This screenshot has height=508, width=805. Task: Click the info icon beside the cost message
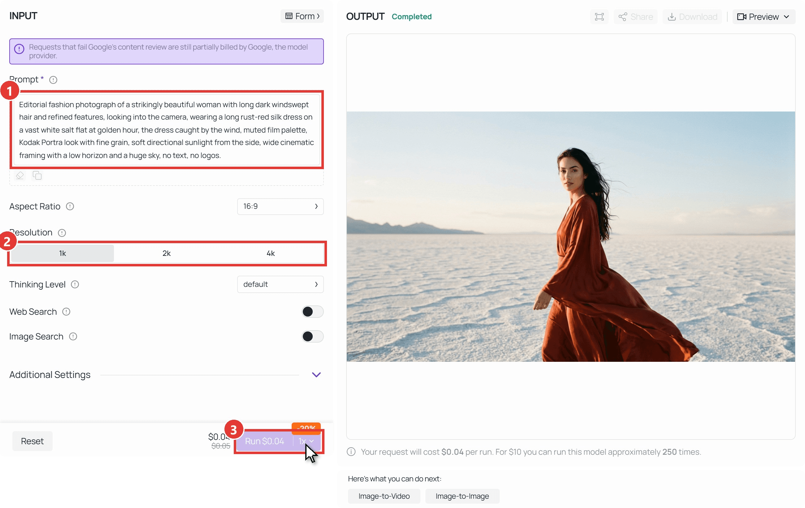click(x=351, y=452)
